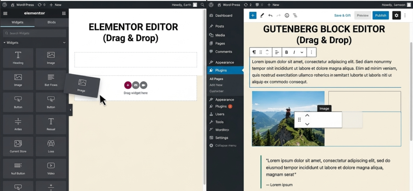The width and height of the screenshot is (413, 191).
Task: Select the Null Button widget
Action: (18, 168)
